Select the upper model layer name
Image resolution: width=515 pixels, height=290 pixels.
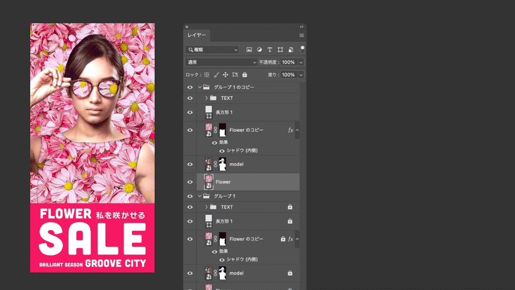[236, 164]
